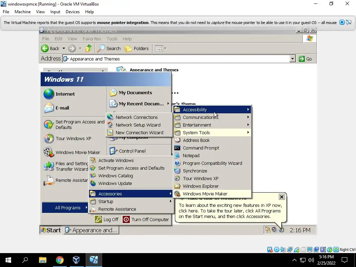Open the Back history dropdown arrow
Viewport: 356px width, 267px height.
pos(64,48)
